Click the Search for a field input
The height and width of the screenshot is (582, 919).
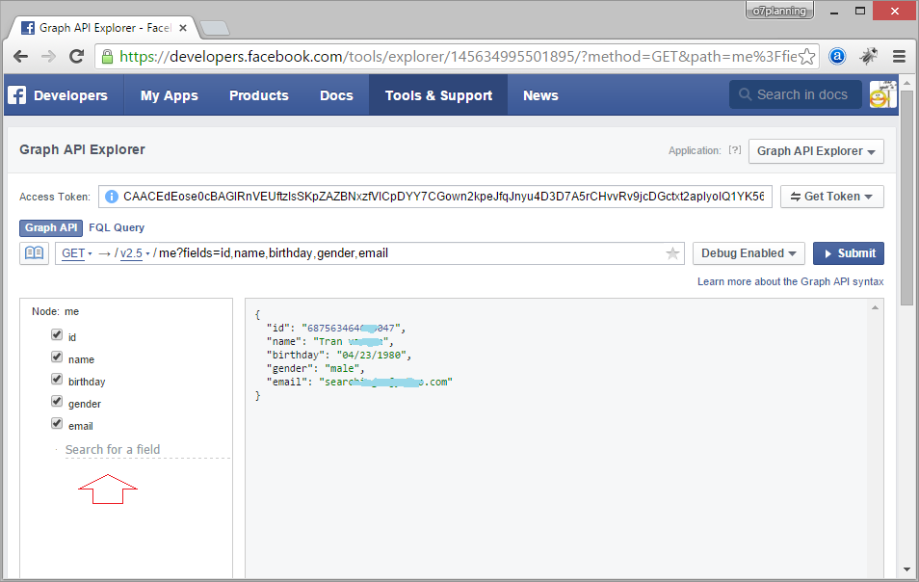click(x=147, y=450)
